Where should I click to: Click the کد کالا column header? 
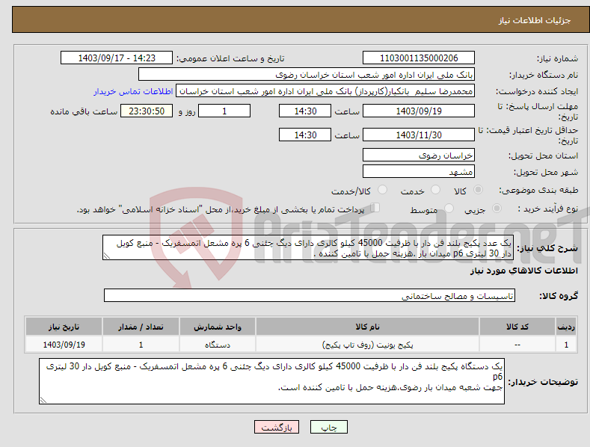pyautogui.click(x=517, y=327)
